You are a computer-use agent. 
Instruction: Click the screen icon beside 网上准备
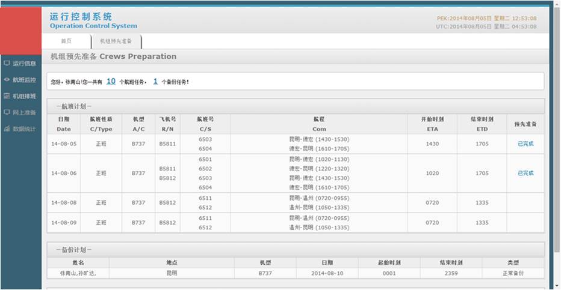(7, 112)
